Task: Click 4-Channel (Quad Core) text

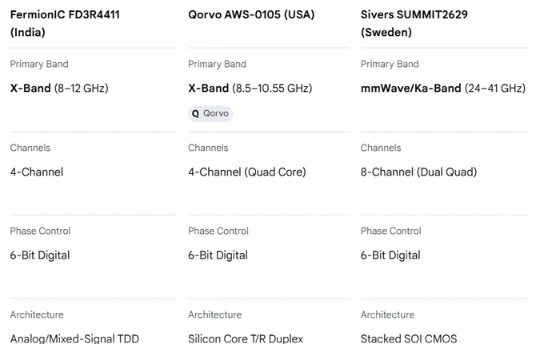Action: 247,172
